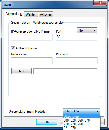This screenshot has height=130, width=109.
Task: Open the http protocol dropdown
Action: pyautogui.click(x=87, y=30)
